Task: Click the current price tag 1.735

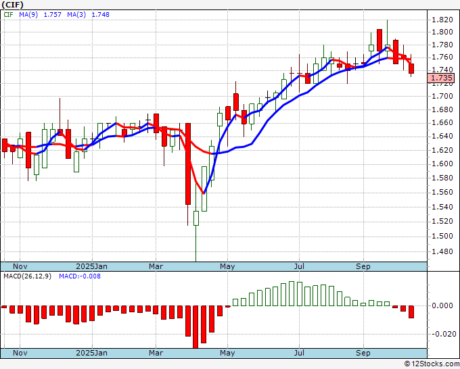Action: coord(441,78)
